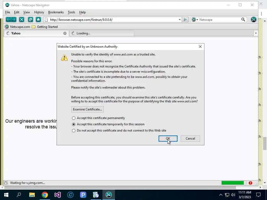This screenshot has height=200, width=267.
Task: Switch to the Loading... tab
Action: click(x=102, y=33)
